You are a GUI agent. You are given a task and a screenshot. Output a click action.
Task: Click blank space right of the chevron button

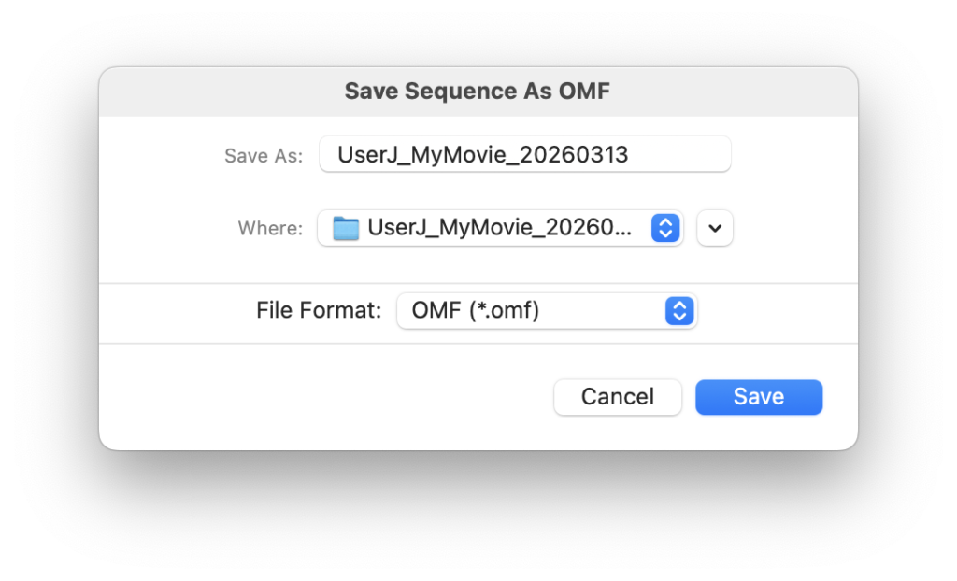[794, 228]
